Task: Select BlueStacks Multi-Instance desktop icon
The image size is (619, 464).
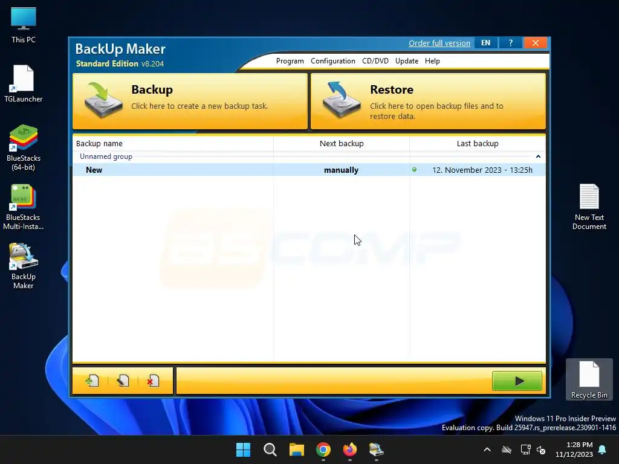Action: tap(24, 207)
